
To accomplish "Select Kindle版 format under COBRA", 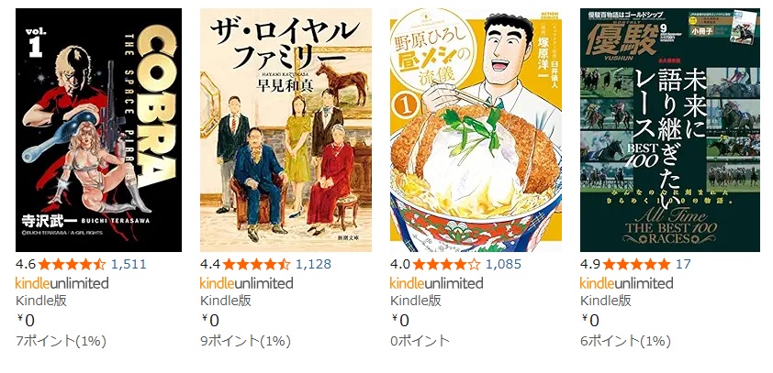I will pyautogui.click(x=41, y=301).
